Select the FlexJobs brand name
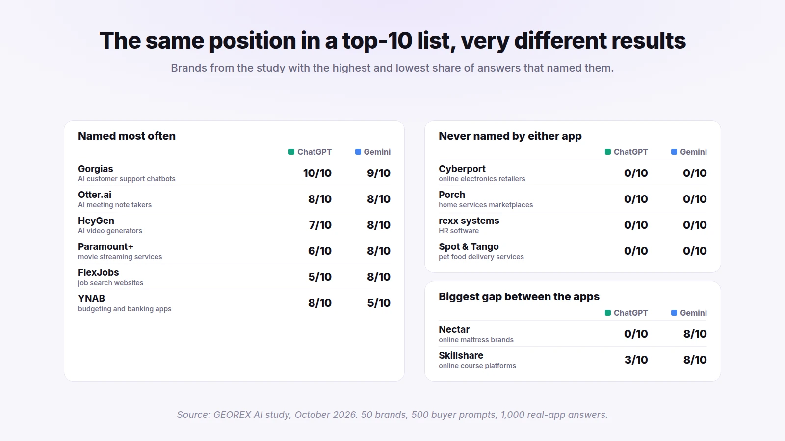Image resolution: width=785 pixels, height=441 pixels. [99, 272]
